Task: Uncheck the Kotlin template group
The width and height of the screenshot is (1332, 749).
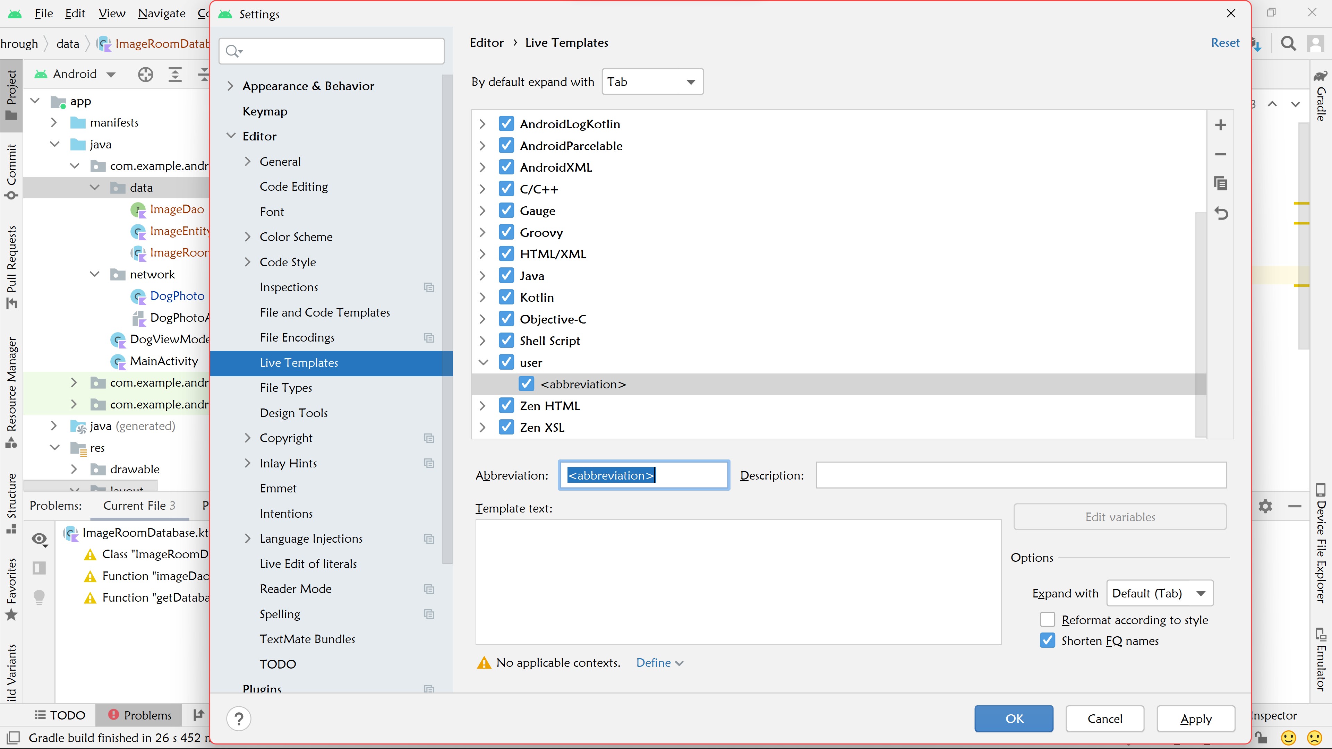Action: 506,297
